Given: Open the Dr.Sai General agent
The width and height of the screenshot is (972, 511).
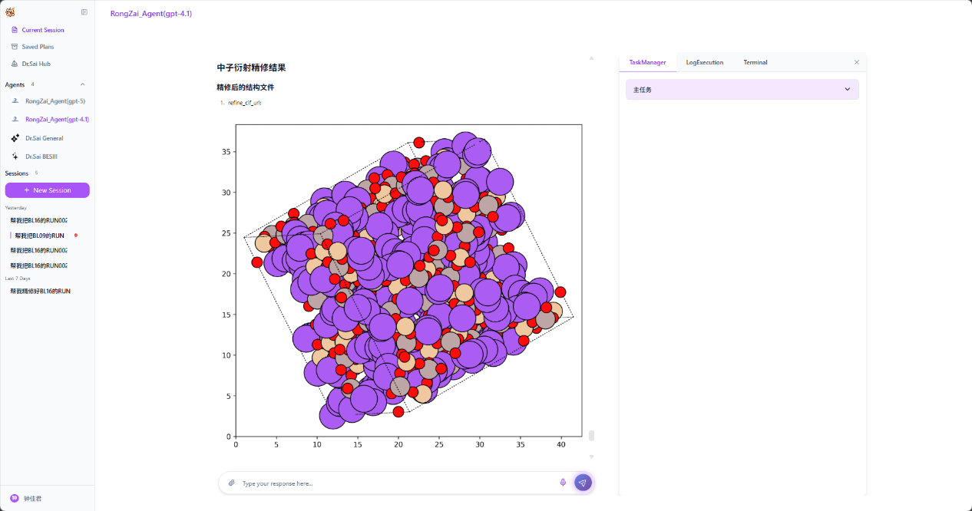Looking at the screenshot, I should [44, 138].
